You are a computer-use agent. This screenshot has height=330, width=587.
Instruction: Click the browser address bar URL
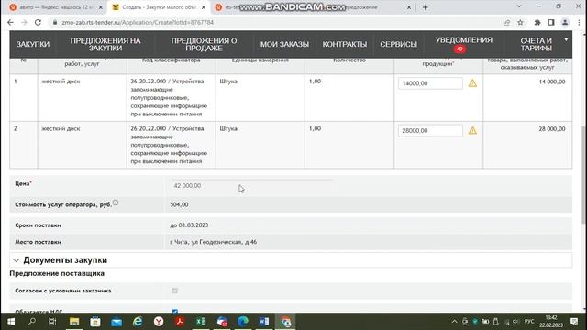click(138, 22)
